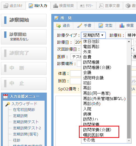Image resolution: width=136 pixels, height=146 pixels.
Task: Collapse the 診療タイプ dropdown showing 定期訪問
Action: click(x=93, y=35)
